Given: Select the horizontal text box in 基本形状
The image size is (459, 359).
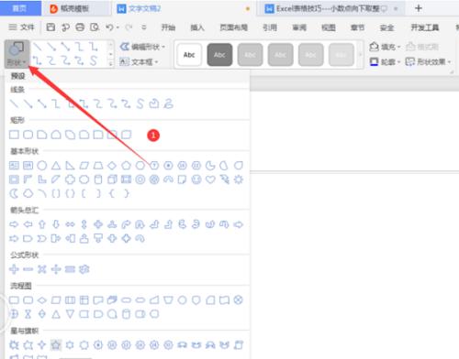Looking at the screenshot, I should tap(14, 166).
